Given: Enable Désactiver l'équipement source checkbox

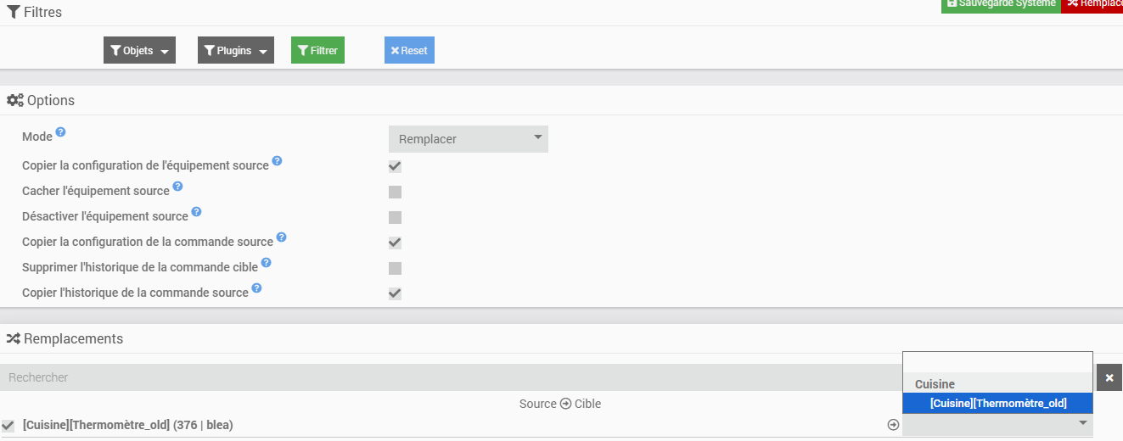Looking at the screenshot, I should point(395,217).
